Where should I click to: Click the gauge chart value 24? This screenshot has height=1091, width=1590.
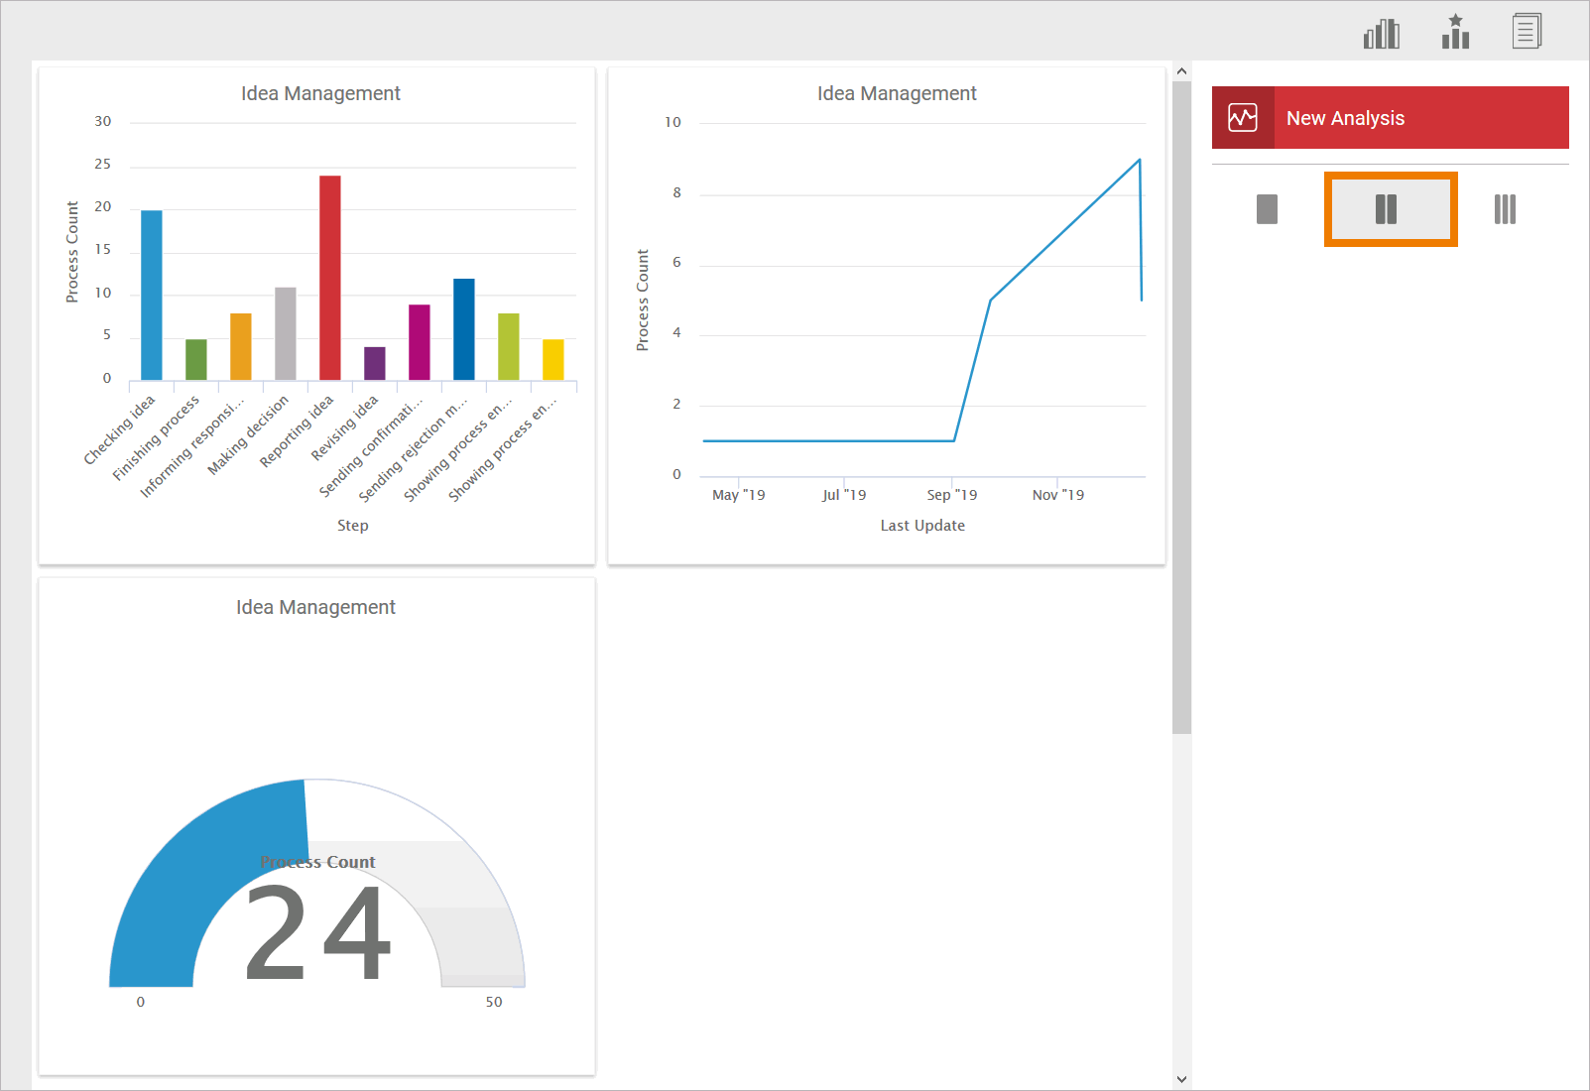(x=318, y=932)
